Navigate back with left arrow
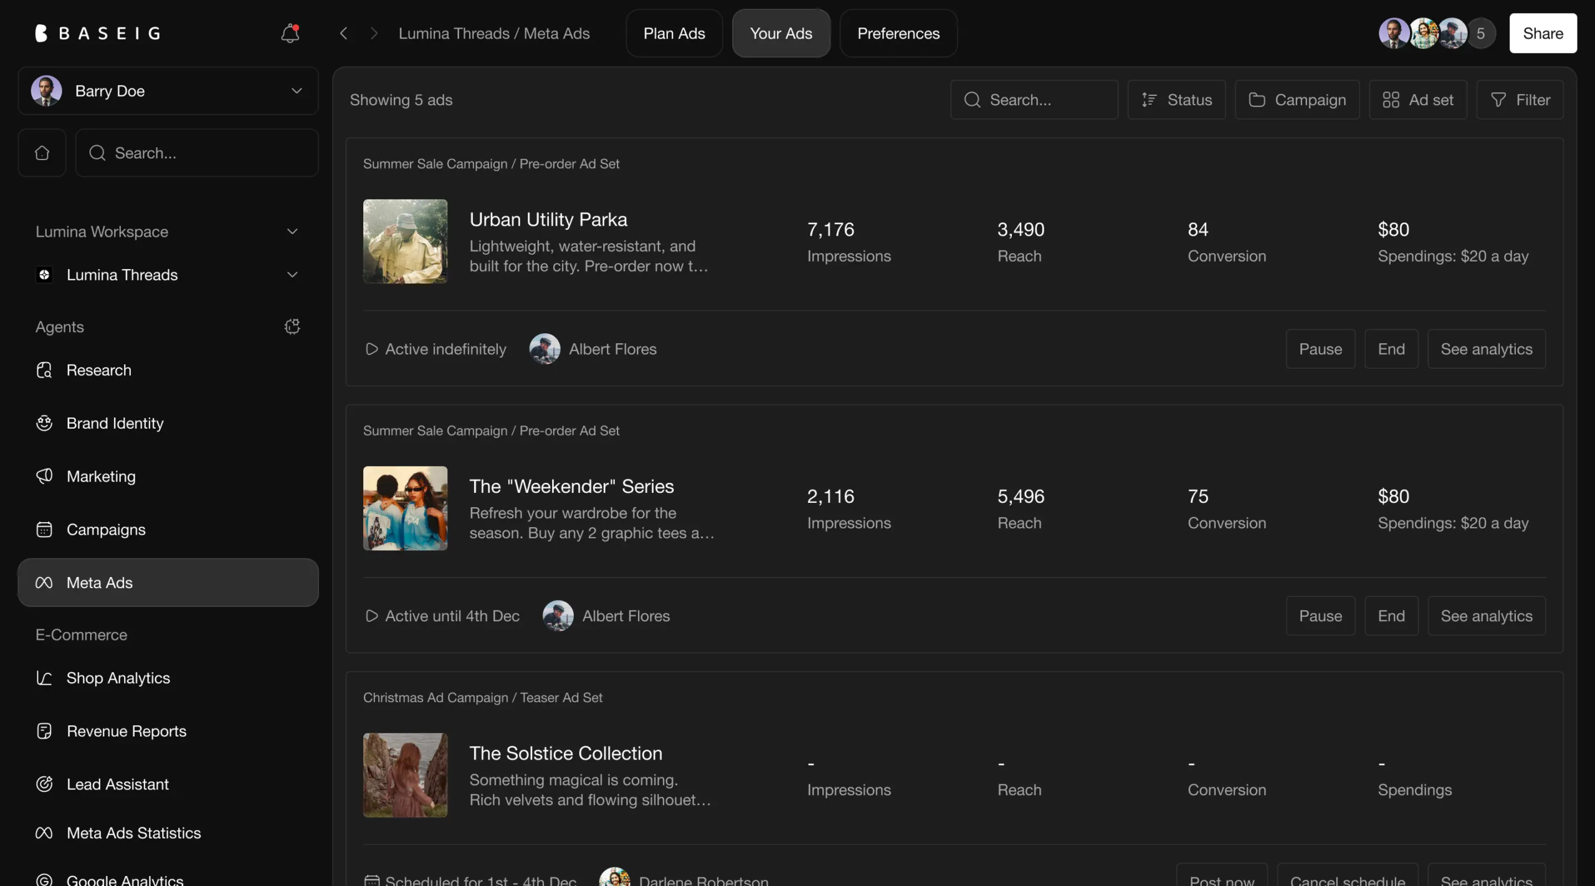Screen dimensions: 1595x886 [343, 33]
